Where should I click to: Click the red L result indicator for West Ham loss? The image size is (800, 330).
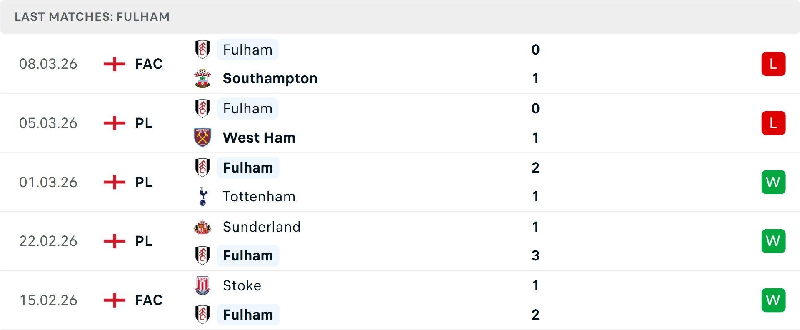(x=773, y=123)
